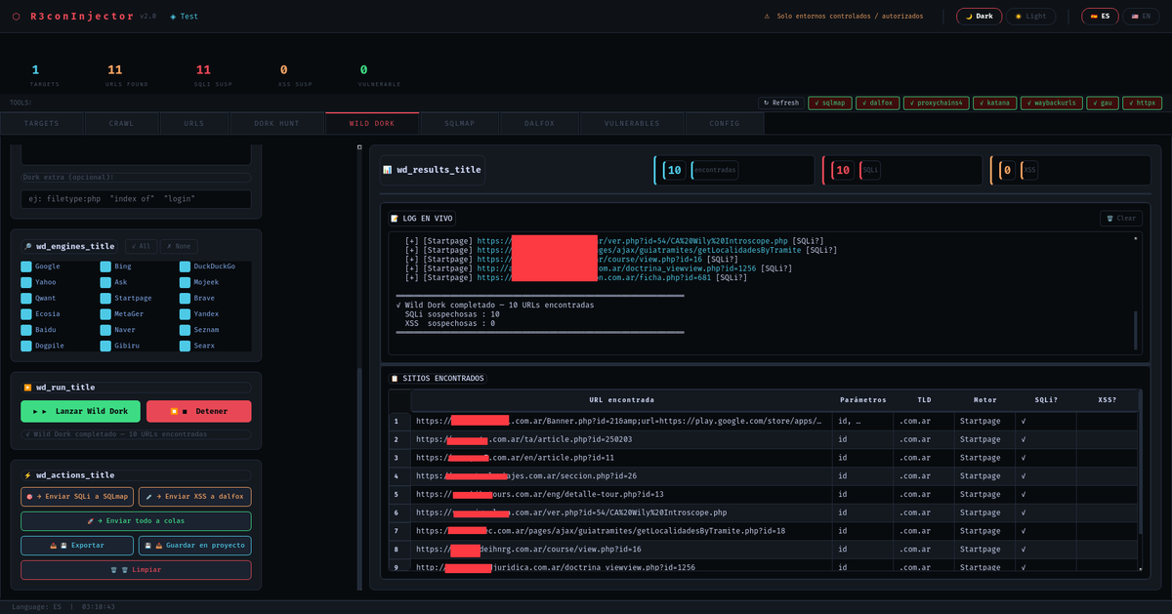This screenshot has width=1172, height=614.
Task: Click the waybackurls tool badge
Action: point(1053,102)
